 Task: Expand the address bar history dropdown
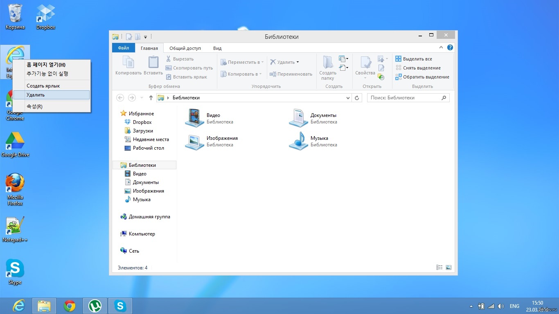point(348,98)
